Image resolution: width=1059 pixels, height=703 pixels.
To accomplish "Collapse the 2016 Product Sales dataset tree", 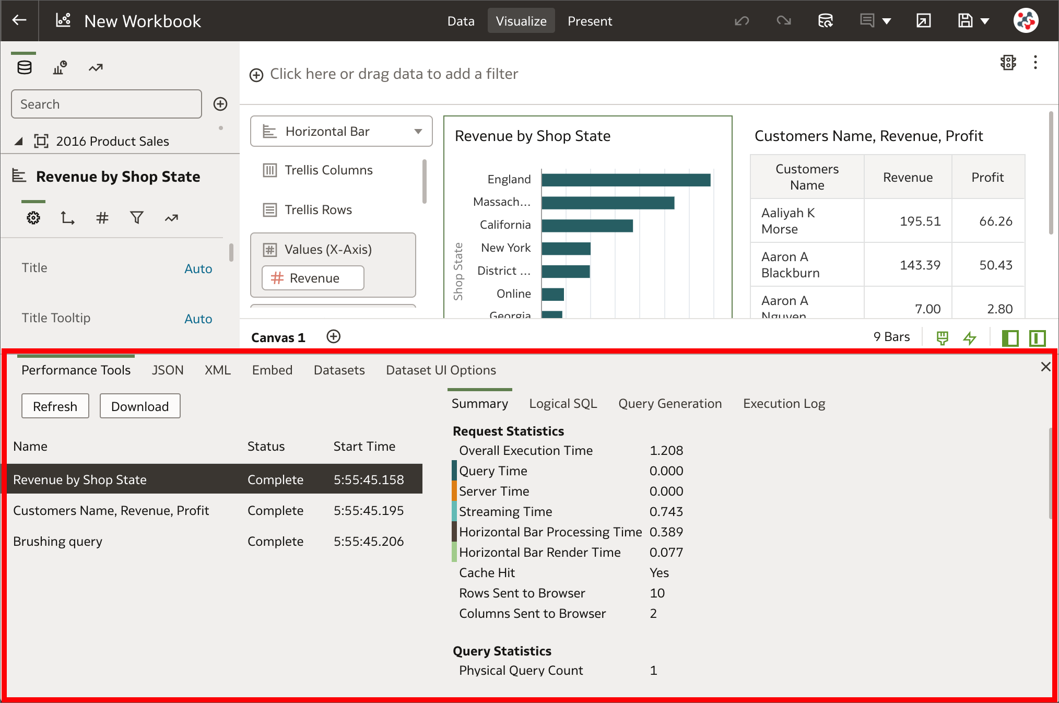I will [18, 140].
